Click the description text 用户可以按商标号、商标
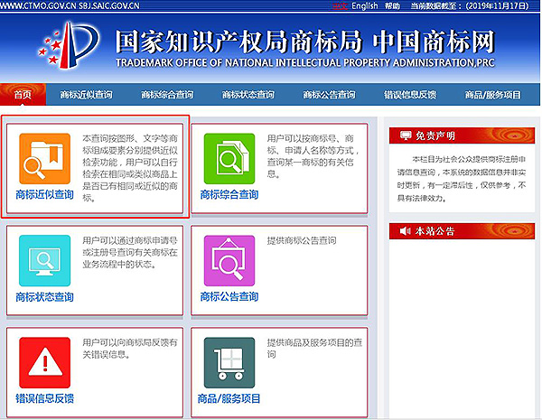542x420 pixels. (313, 156)
